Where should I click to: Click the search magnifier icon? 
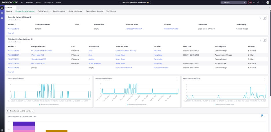tap(223, 2)
